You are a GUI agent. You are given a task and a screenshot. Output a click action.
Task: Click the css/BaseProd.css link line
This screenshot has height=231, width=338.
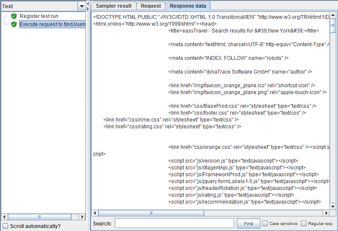point(242,106)
